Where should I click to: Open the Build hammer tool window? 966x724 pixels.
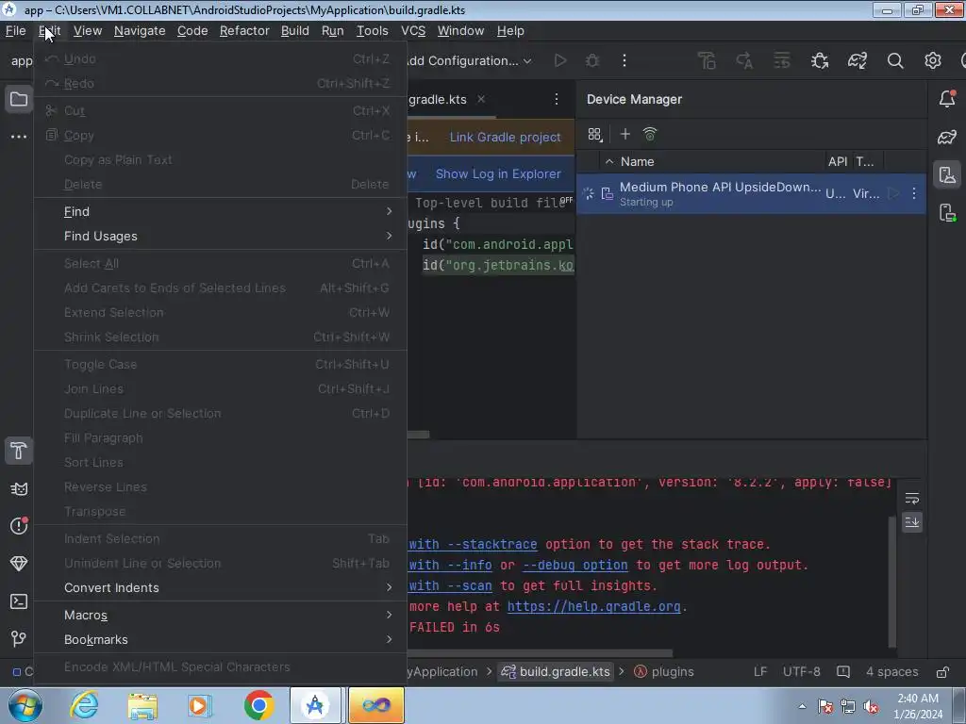click(x=19, y=452)
